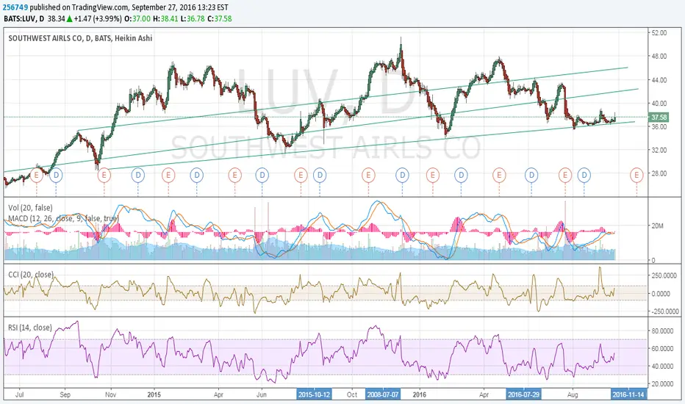Select the highlighted 2016-11-14 date label
Image resolution: width=685 pixels, height=404 pixels.
click(x=628, y=394)
